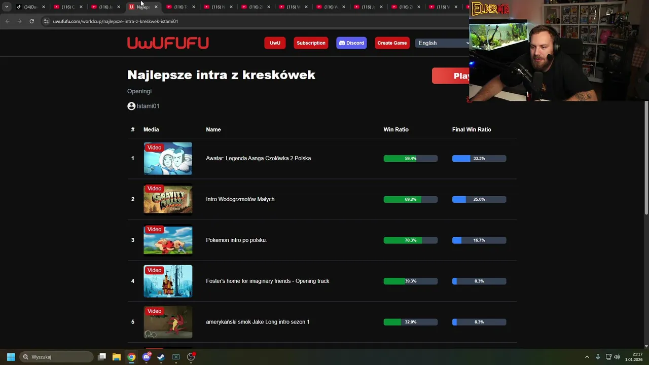Click the browser forward arrow

click(x=19, y=21)
